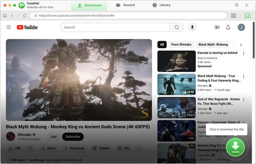The image size is (256, 164).
Task: Open the YouTube Create video icon
Action: (x=217, y=27)
